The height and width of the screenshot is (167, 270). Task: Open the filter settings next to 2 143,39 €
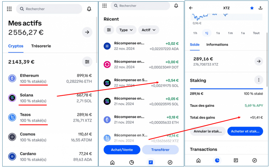coord(87,62)
